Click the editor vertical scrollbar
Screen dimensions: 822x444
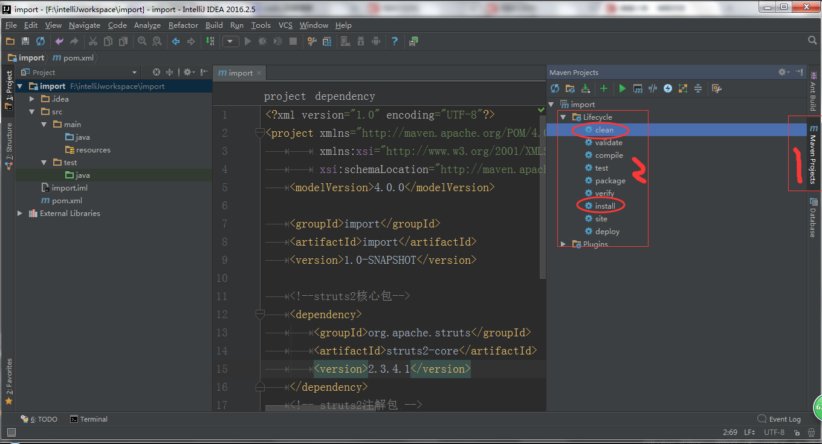click(x=542, y=194)
